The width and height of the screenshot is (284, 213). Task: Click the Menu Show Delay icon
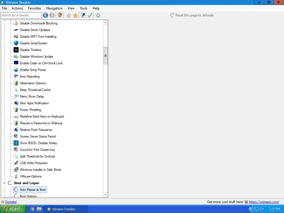[x=16, y=96]
